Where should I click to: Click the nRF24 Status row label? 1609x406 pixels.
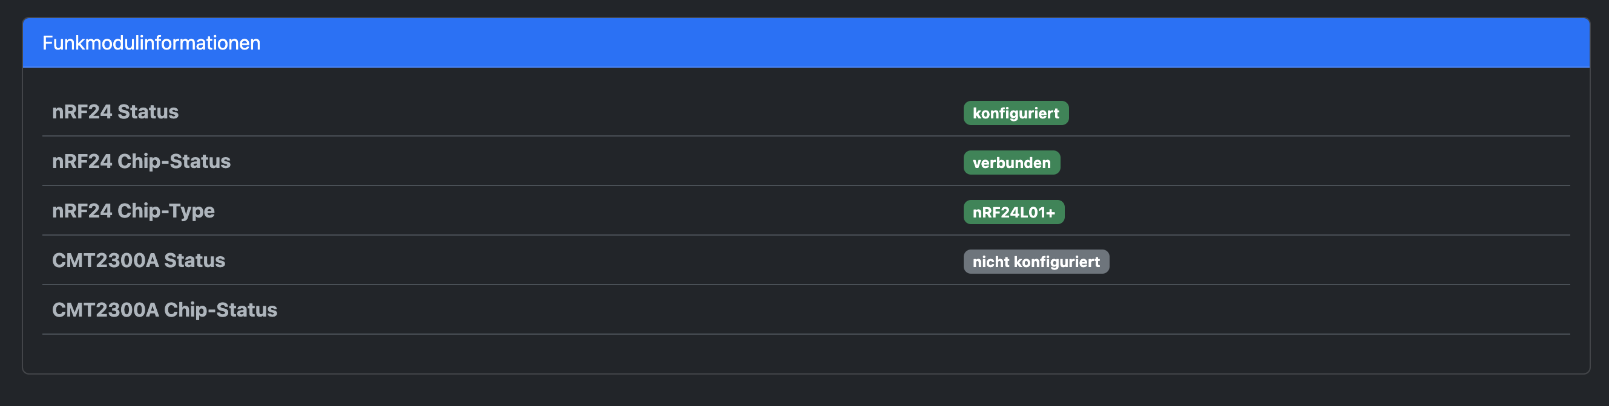116,113
